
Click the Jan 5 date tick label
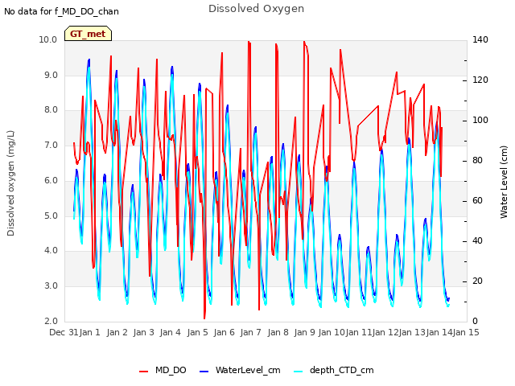[x=198, y=332]
